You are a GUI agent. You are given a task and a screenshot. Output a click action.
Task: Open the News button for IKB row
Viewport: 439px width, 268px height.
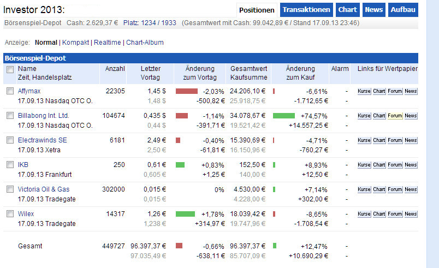[x=411, y=165]
